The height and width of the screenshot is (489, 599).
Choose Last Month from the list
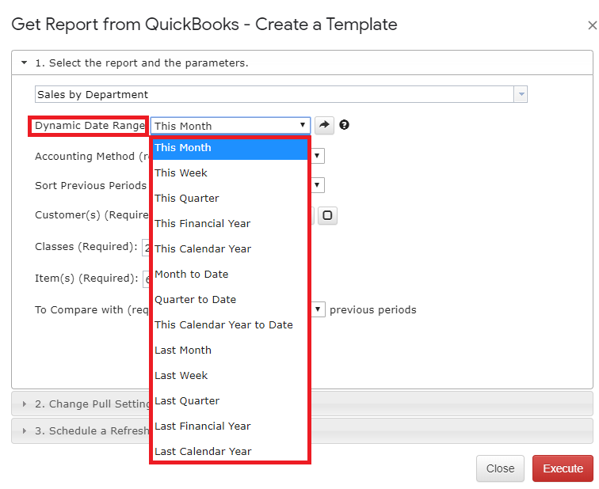[230, 351]
